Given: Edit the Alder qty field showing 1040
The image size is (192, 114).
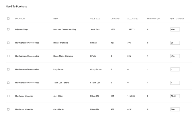Looking at the screenshot, I should [x=175, y=96].
